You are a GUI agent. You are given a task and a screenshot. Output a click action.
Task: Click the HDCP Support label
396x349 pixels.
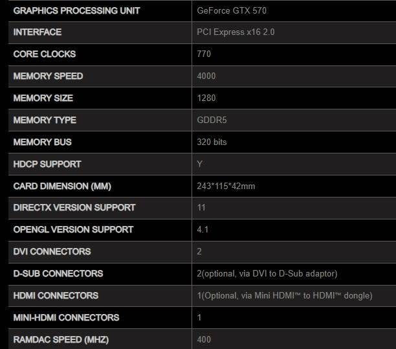coord(47,164)
